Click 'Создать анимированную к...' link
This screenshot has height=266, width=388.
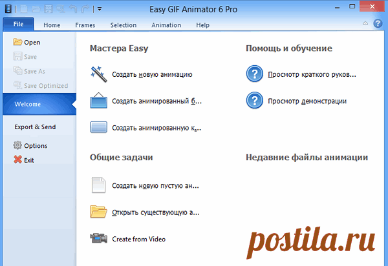(x=156, y=128)
